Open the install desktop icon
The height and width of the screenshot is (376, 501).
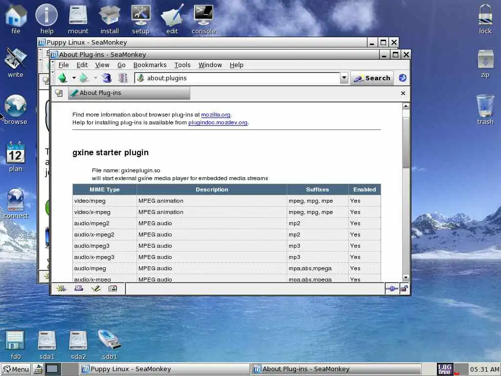(x=110, y=20)
